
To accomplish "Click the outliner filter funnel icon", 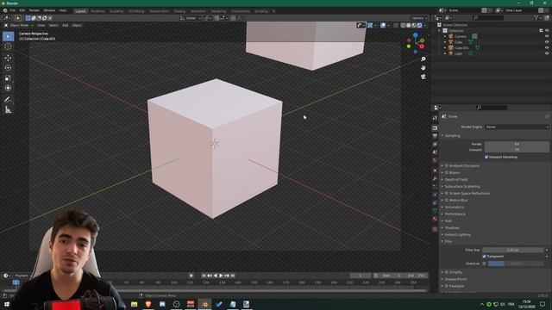I will 536,17.
